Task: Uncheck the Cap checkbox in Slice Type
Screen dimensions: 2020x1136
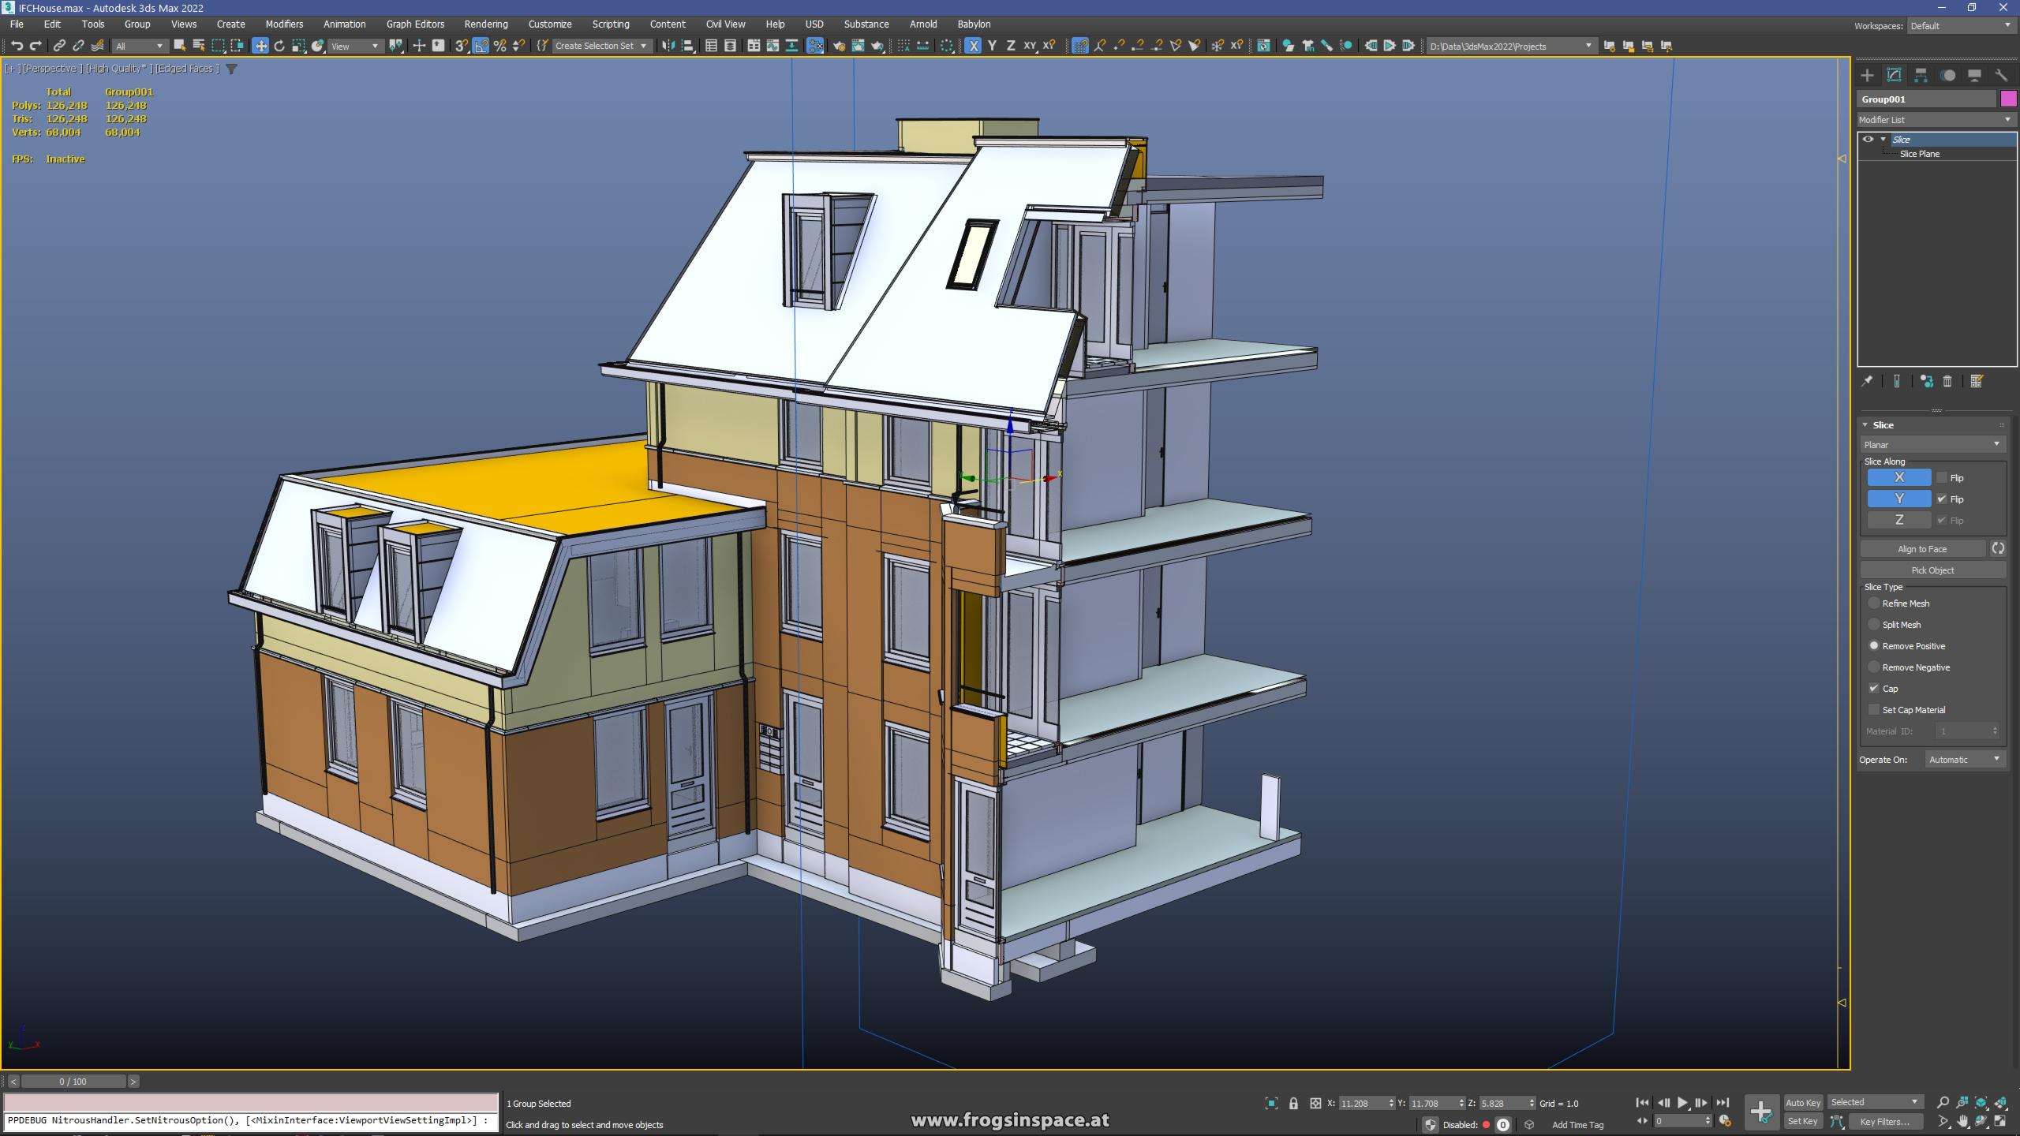Action: 1875,688
